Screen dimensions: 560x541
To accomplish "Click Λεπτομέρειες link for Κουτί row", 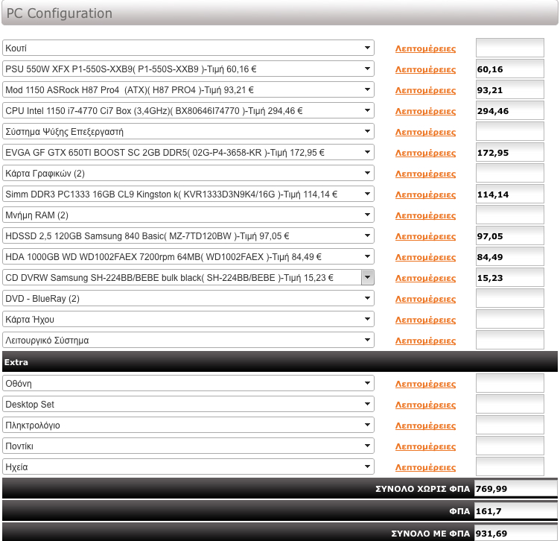I will [425, 48].
